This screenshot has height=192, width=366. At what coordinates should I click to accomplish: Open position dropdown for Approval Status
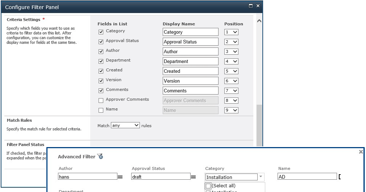pos(231,42)
